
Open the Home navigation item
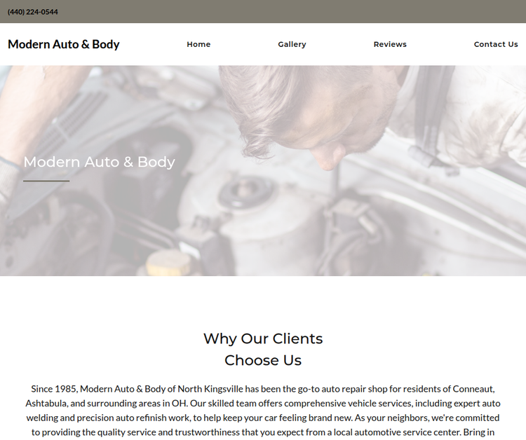point(198,44)
